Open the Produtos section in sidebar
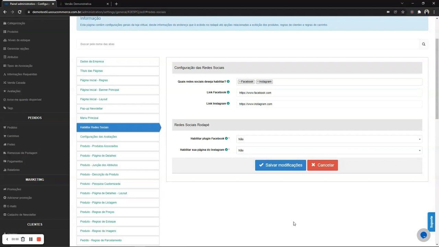Screen dimensions: 439x247 (x=13, y=32)
